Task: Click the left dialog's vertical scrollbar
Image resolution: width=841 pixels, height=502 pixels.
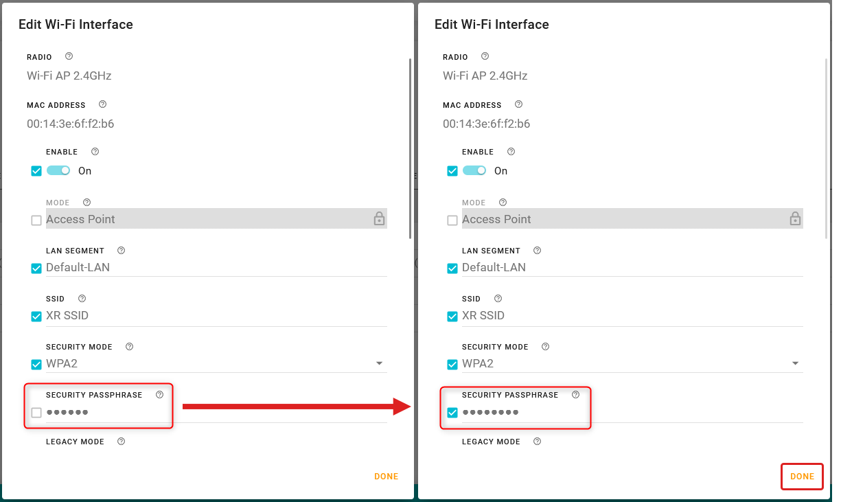Action: [410, 148]
